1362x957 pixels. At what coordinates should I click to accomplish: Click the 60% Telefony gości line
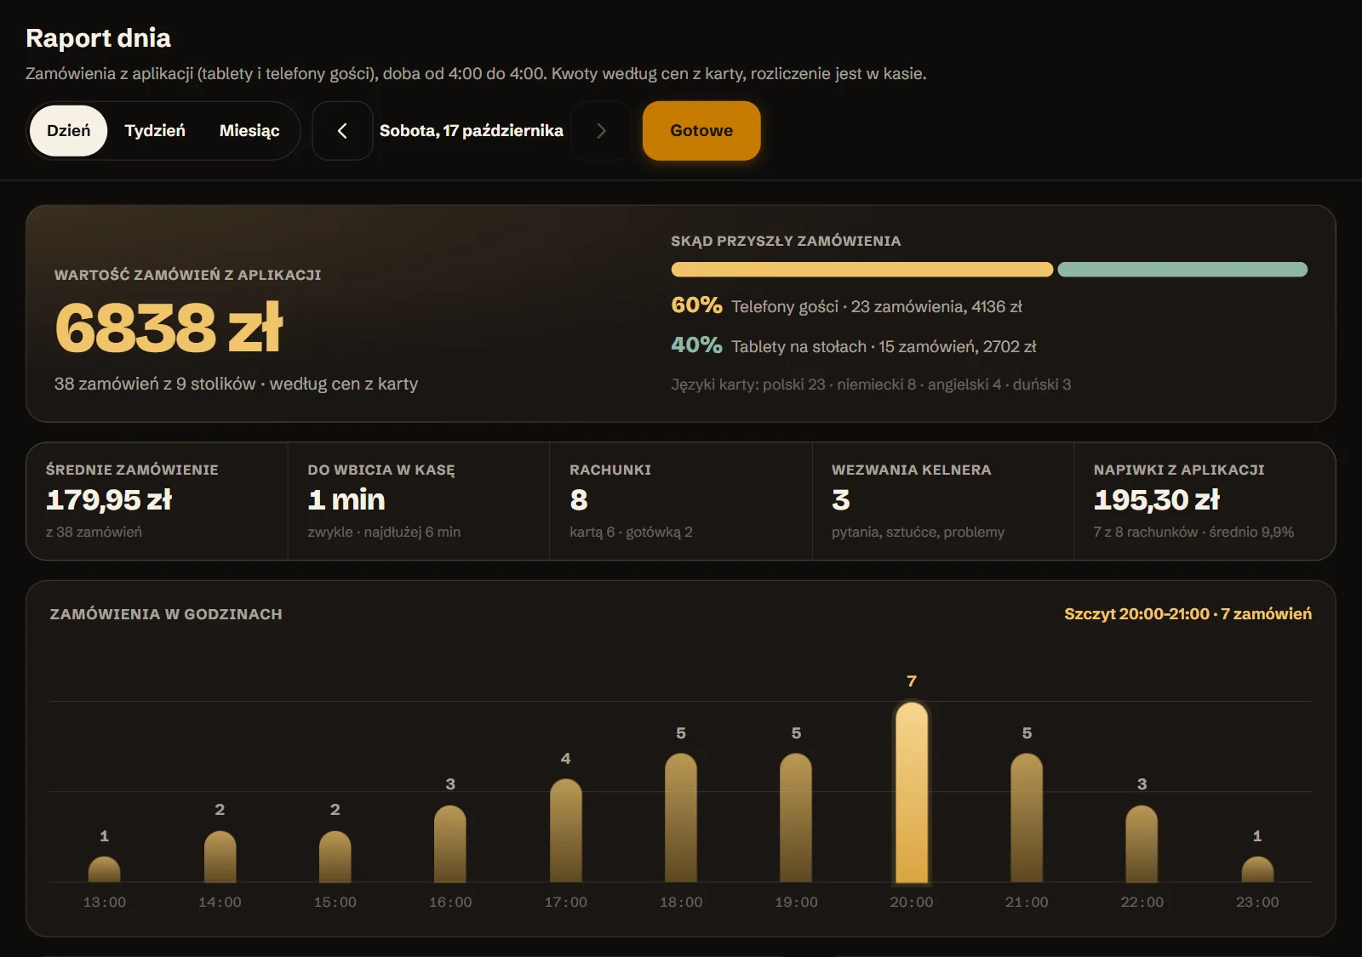coord(846,305)
